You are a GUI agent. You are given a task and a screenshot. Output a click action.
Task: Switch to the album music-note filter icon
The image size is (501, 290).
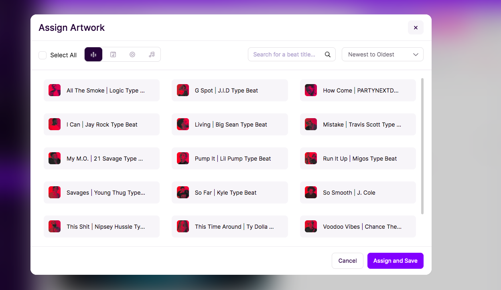pyautogui.click(x=113, y=54)
